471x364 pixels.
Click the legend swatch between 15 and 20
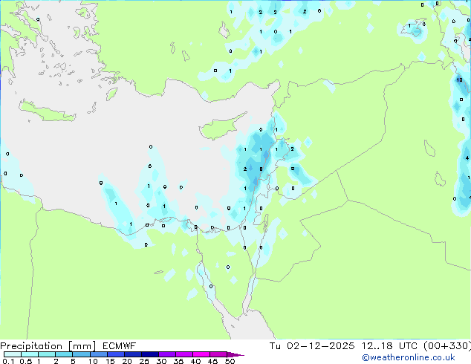click(115, 354)
